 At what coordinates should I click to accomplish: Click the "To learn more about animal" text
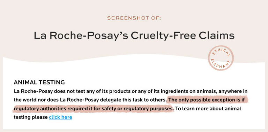(x=208, y=109)
